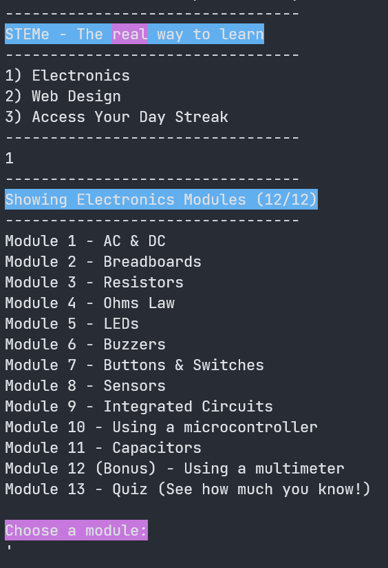Click 'Module 7 - Buttons & Switches' entry
Image resolution: width=388 pixels, height=568 pixels.
135,365
